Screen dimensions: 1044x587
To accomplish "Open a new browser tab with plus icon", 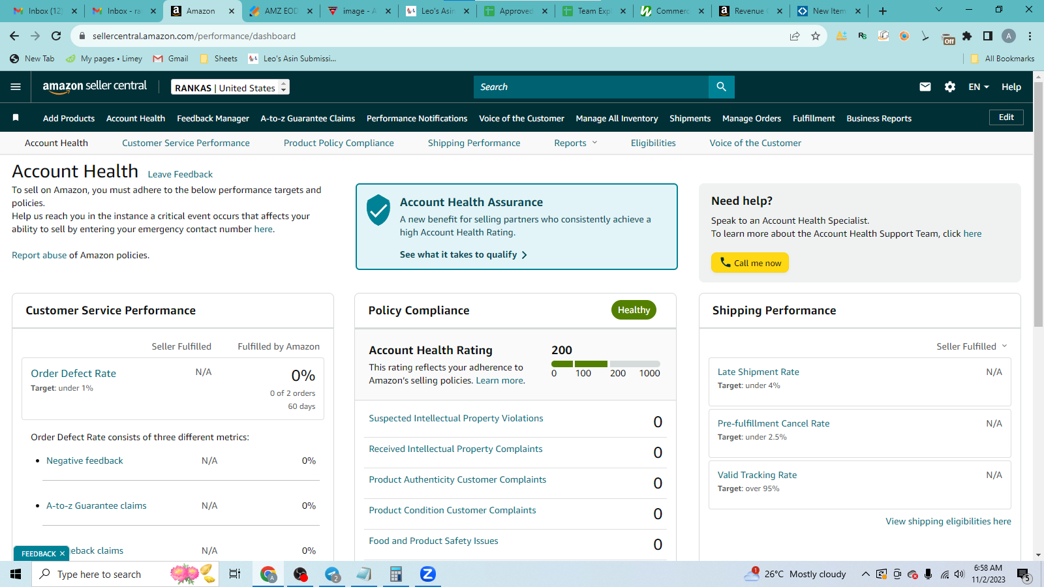I will click(x=883, y=10).
